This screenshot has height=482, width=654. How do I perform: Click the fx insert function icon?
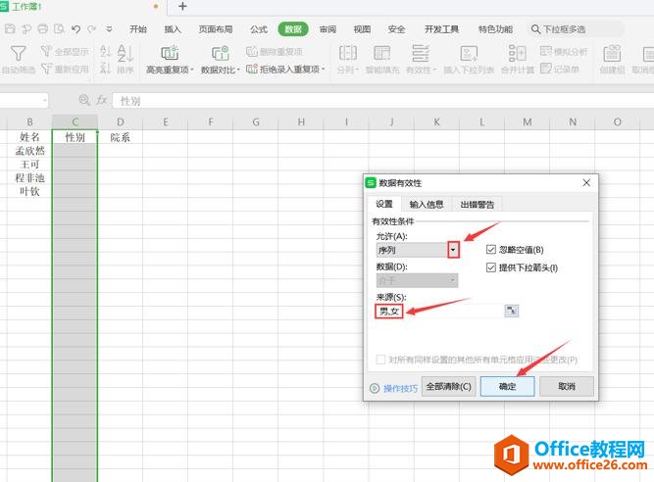[100, 100]
